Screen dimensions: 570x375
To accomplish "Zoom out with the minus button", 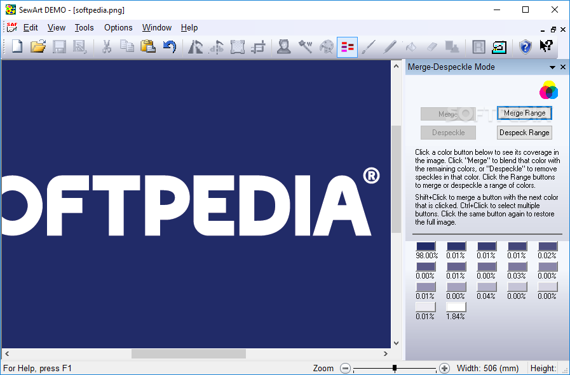I will (345, 369).
